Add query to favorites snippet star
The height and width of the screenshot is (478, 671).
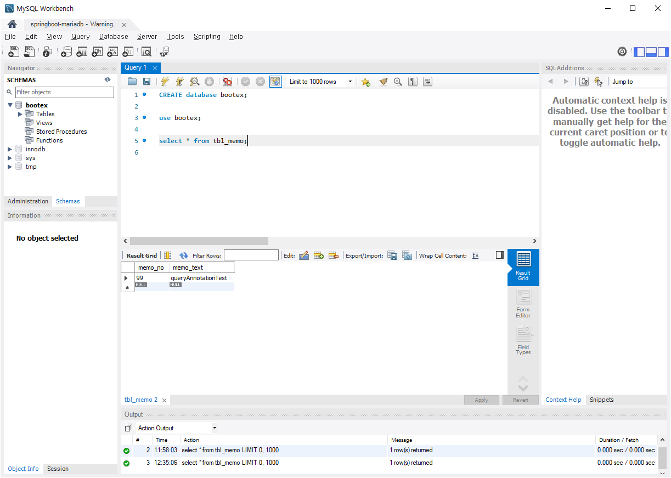pyautogui.click(x=365, y=82)
